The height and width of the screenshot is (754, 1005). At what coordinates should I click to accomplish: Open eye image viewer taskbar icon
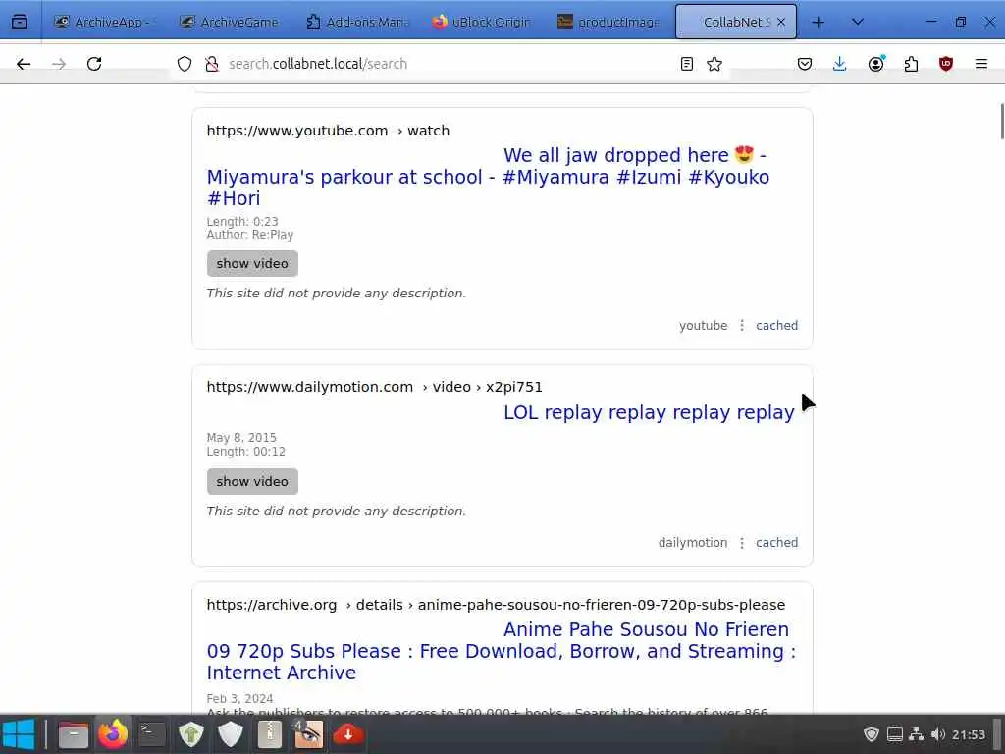tap(308, 734)
